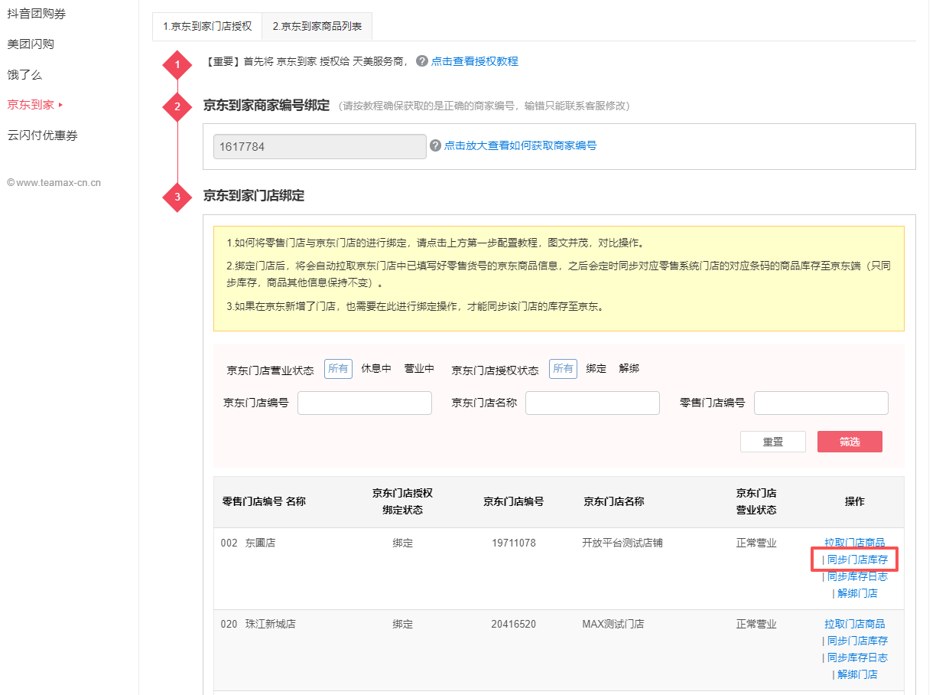The width and height of the screenshot is (949, 695).
Task: Focus the 京东门店名称 filter input box
Action: (593, 403)
